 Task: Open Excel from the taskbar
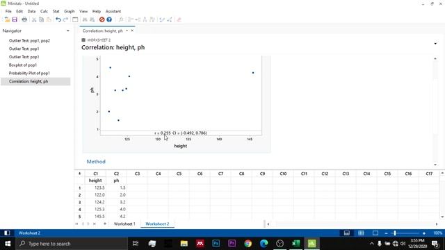point(296,244)
